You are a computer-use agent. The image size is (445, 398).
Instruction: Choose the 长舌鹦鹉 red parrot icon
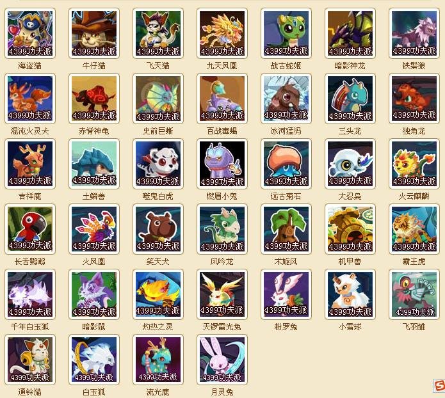30,229
